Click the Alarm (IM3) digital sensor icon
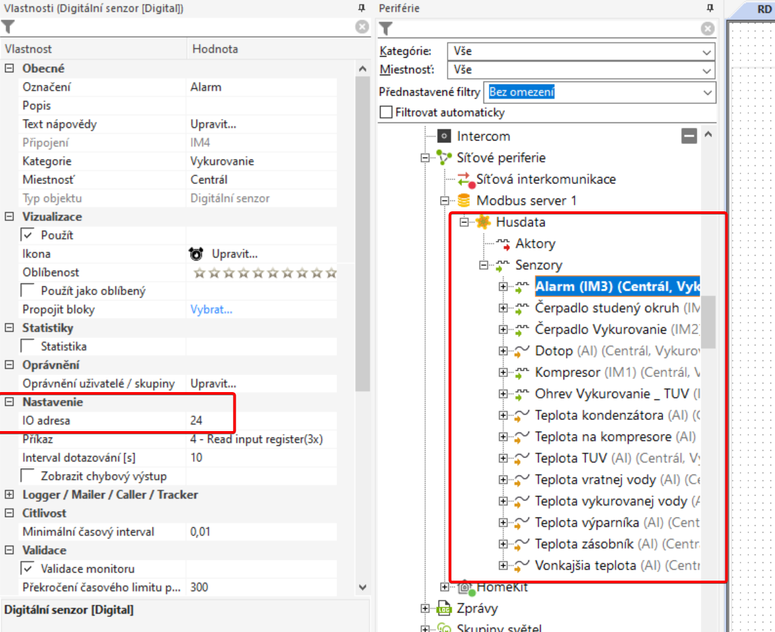This screenshot has width=775, height=632. point(522,287)
